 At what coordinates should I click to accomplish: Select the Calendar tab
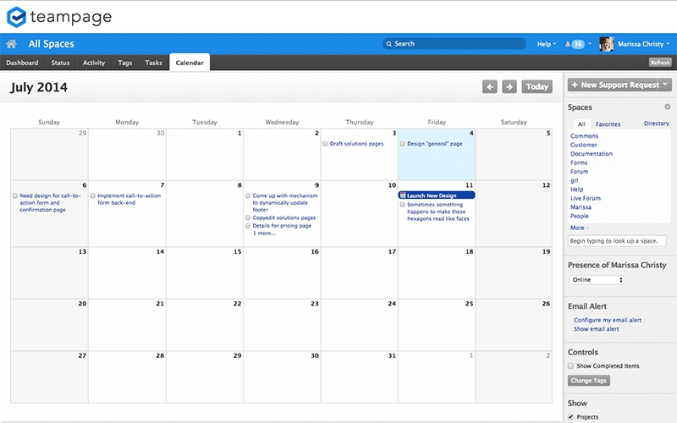[190, 63]
